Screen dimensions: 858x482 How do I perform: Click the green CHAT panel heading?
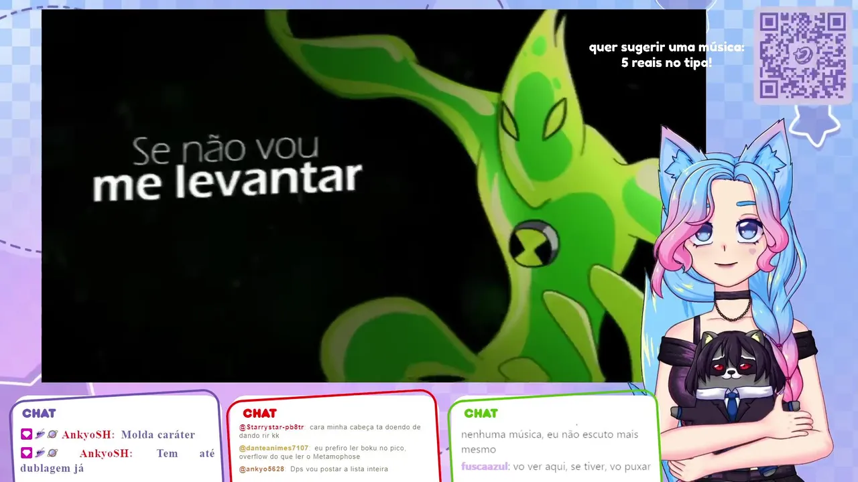pos(481,413)
